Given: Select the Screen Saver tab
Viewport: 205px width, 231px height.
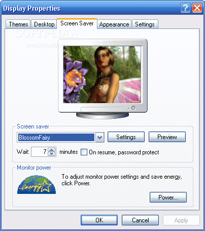Looking at the screenshot, I should coord(77,23).
